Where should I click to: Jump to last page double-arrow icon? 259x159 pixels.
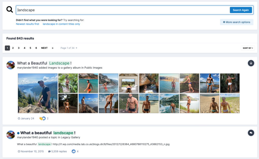(53, 48)
